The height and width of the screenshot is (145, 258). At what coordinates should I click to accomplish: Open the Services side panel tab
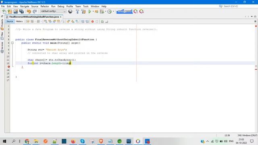(2, 48)
